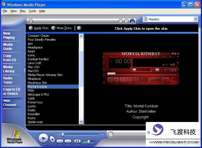
Task: Mute the sound
Action: [x=77, y=141]
